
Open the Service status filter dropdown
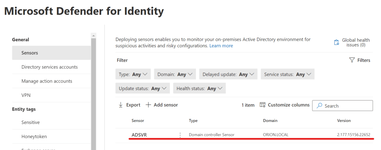[287, 74]
